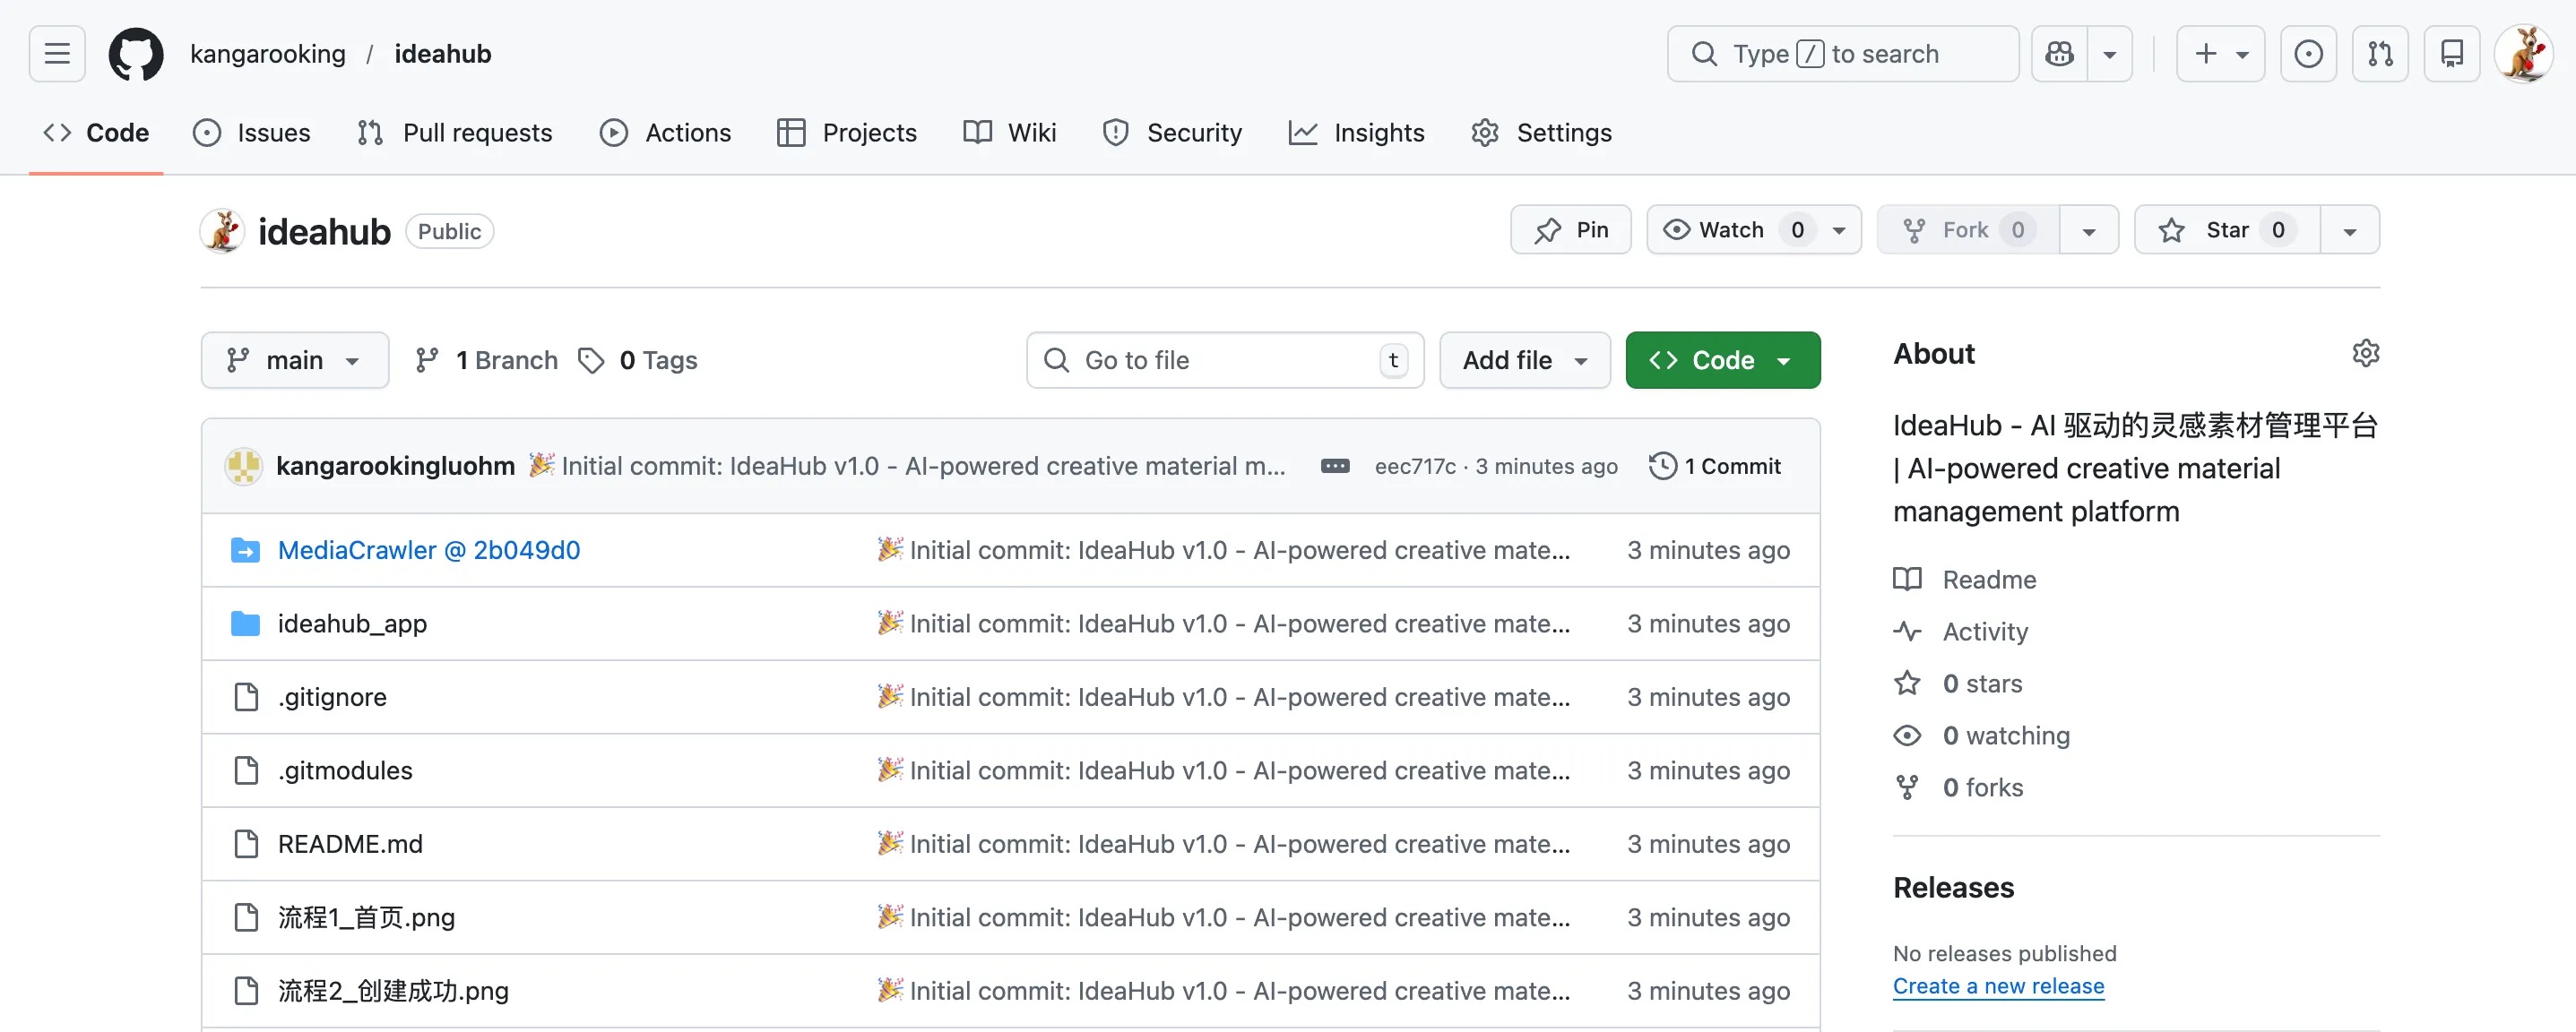The image size is (2576, 1032).
Task: Expand the star lists dropdown arrow
Action: pos(2350,231)
